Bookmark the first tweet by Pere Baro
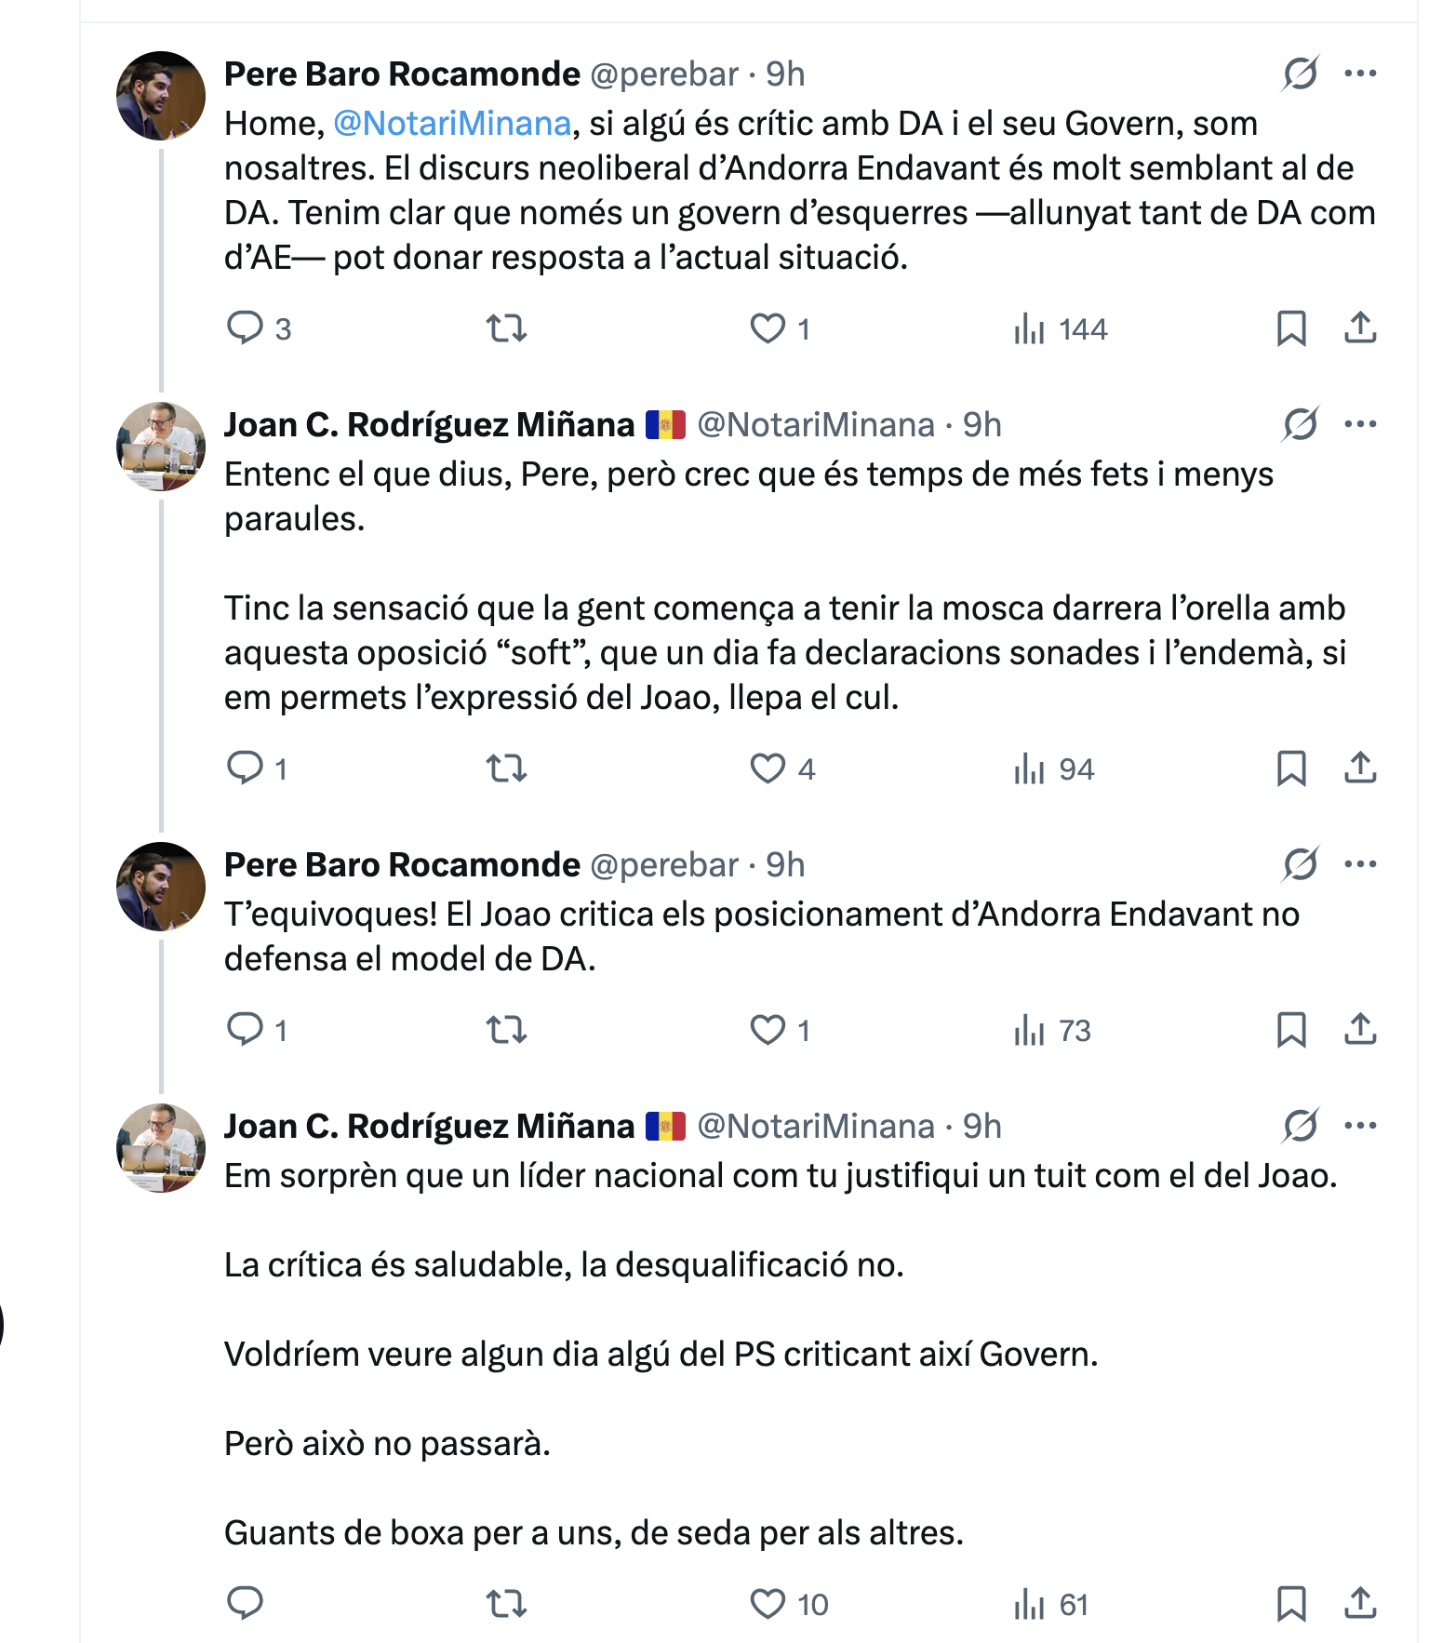 click(x=1291, y=328)
